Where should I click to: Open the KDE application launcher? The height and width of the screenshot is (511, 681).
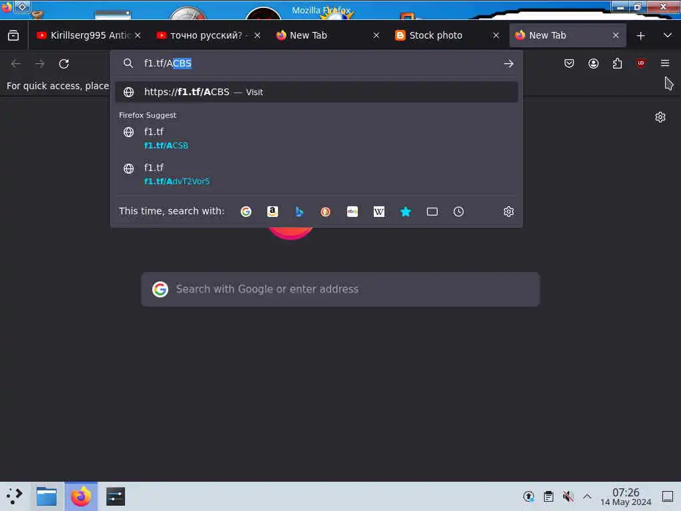pos(15,496)
